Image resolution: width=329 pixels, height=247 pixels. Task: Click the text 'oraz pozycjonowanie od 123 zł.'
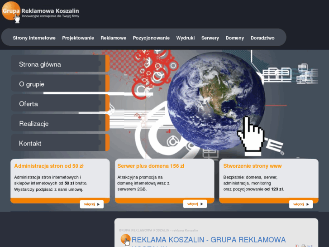pos(253,189)
